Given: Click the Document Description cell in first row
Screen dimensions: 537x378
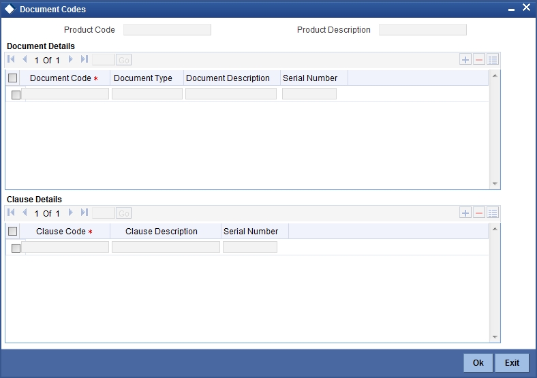Looking at the screenshot, I should [231, 94].
